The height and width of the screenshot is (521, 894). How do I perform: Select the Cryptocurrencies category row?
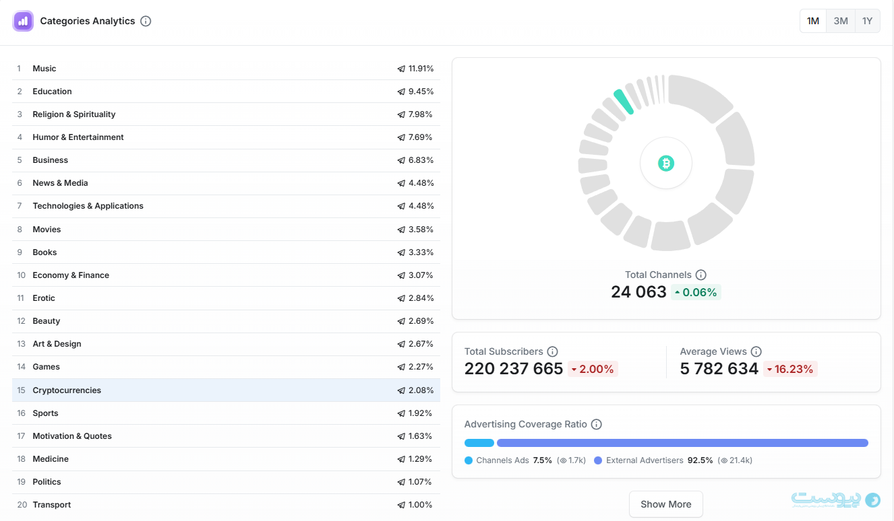(x=67, y=390)
